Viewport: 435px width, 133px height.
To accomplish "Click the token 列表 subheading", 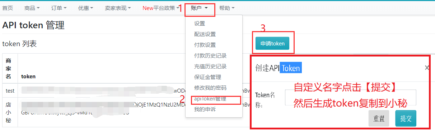I will [19, 44].
